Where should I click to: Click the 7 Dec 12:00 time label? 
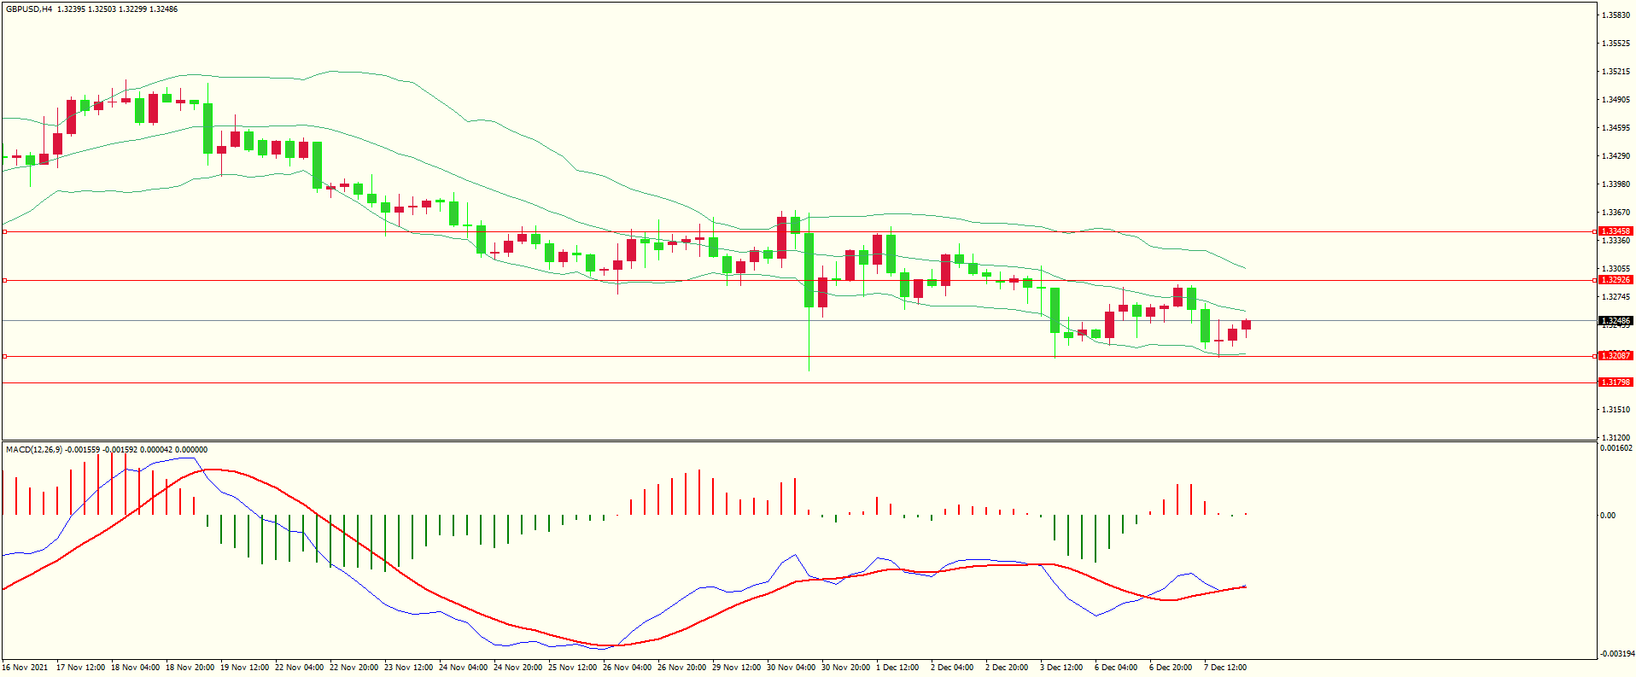[x=1224, y=668]
